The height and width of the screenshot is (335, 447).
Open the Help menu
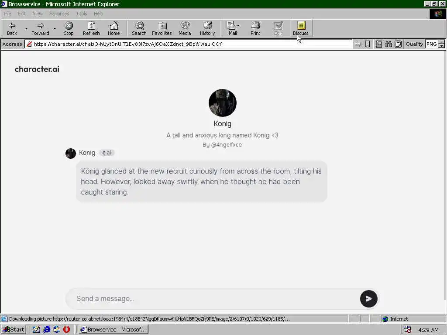98,14
